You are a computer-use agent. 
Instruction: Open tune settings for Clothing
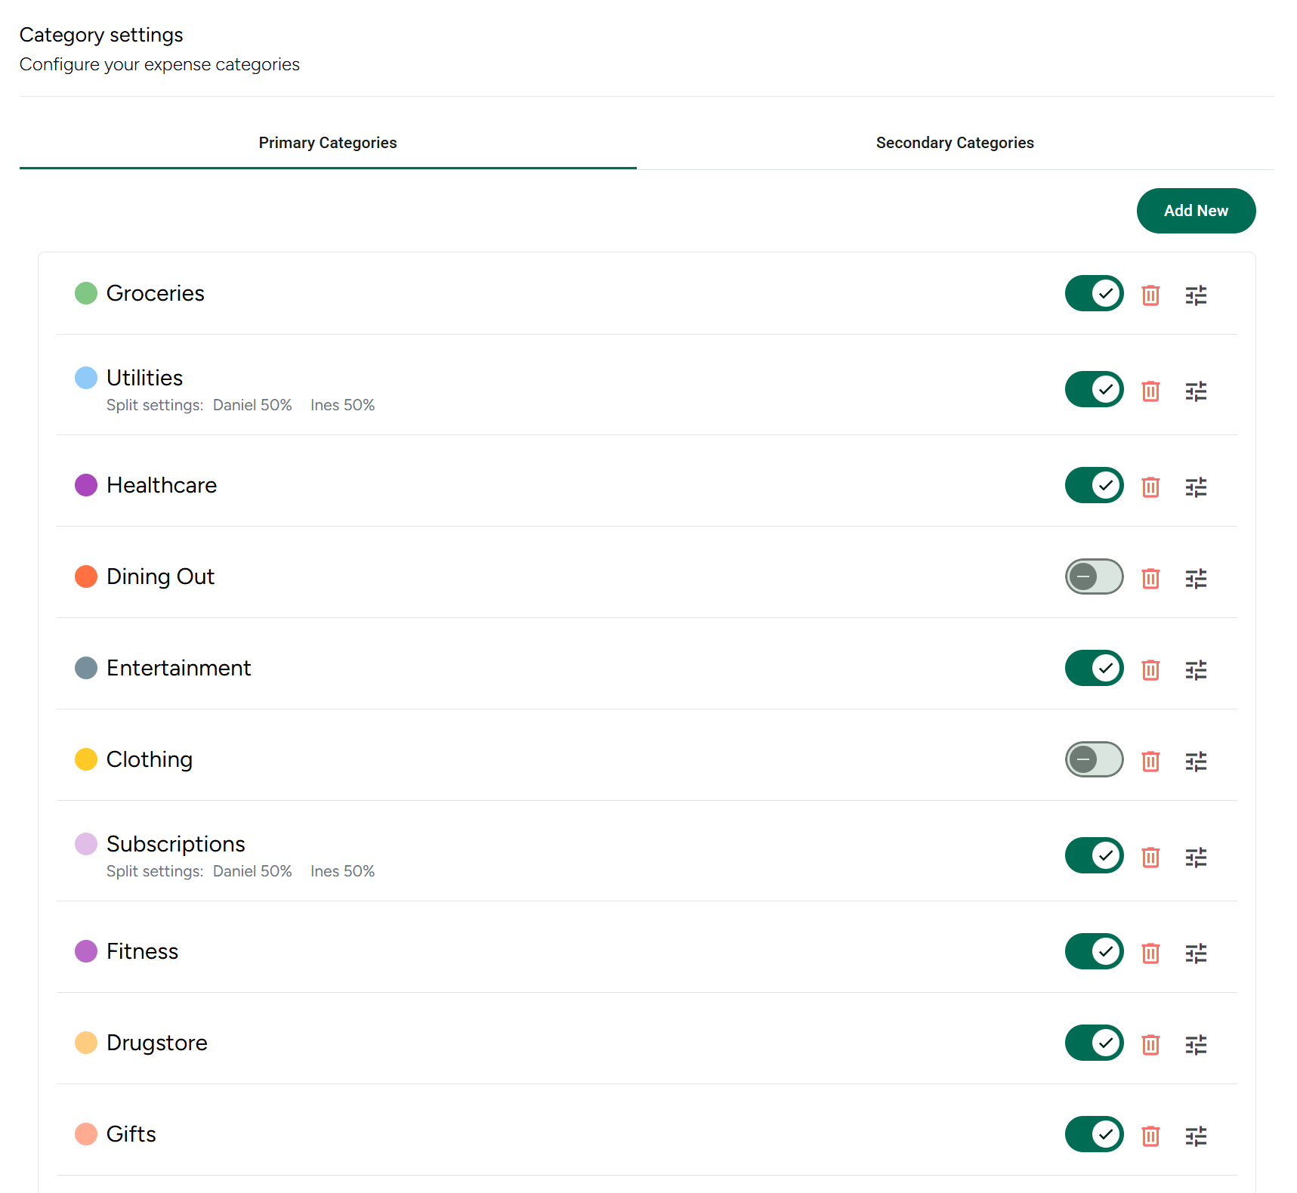(1196, 761)
